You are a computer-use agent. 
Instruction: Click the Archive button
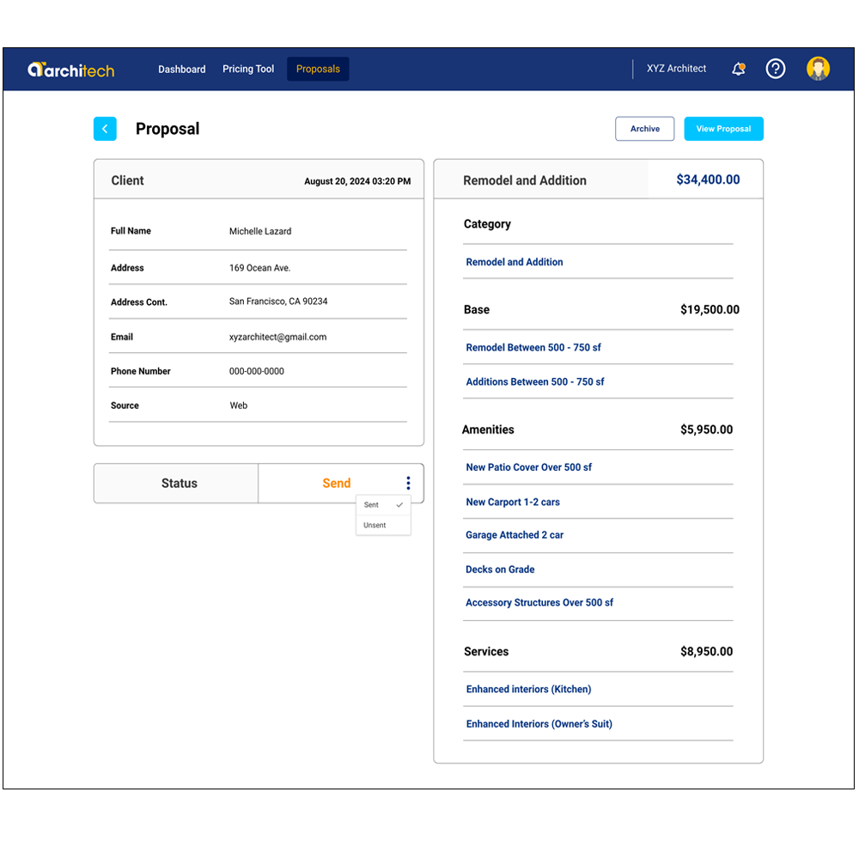point(644,129)
